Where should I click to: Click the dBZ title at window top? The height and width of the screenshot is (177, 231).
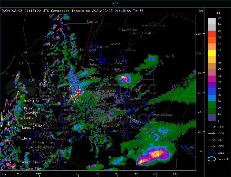click(115, 4)
